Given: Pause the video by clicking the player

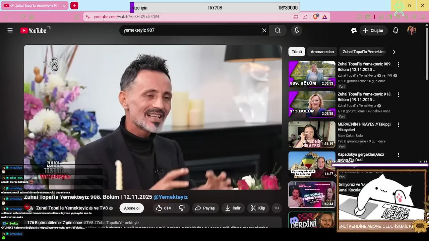Looking at the screenshot, I should (x=153, y=117).
